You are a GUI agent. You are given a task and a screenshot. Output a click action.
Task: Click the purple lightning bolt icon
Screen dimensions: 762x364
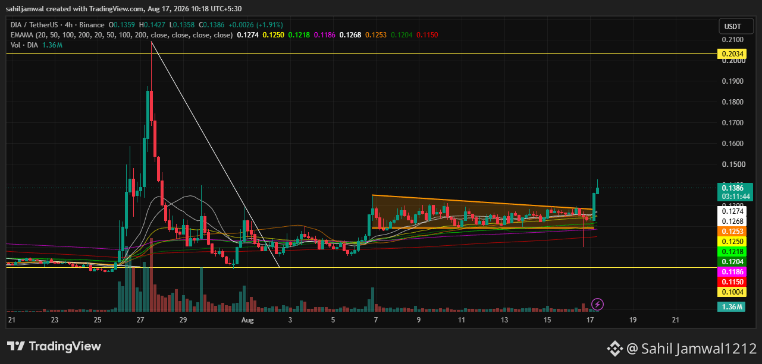598,304
